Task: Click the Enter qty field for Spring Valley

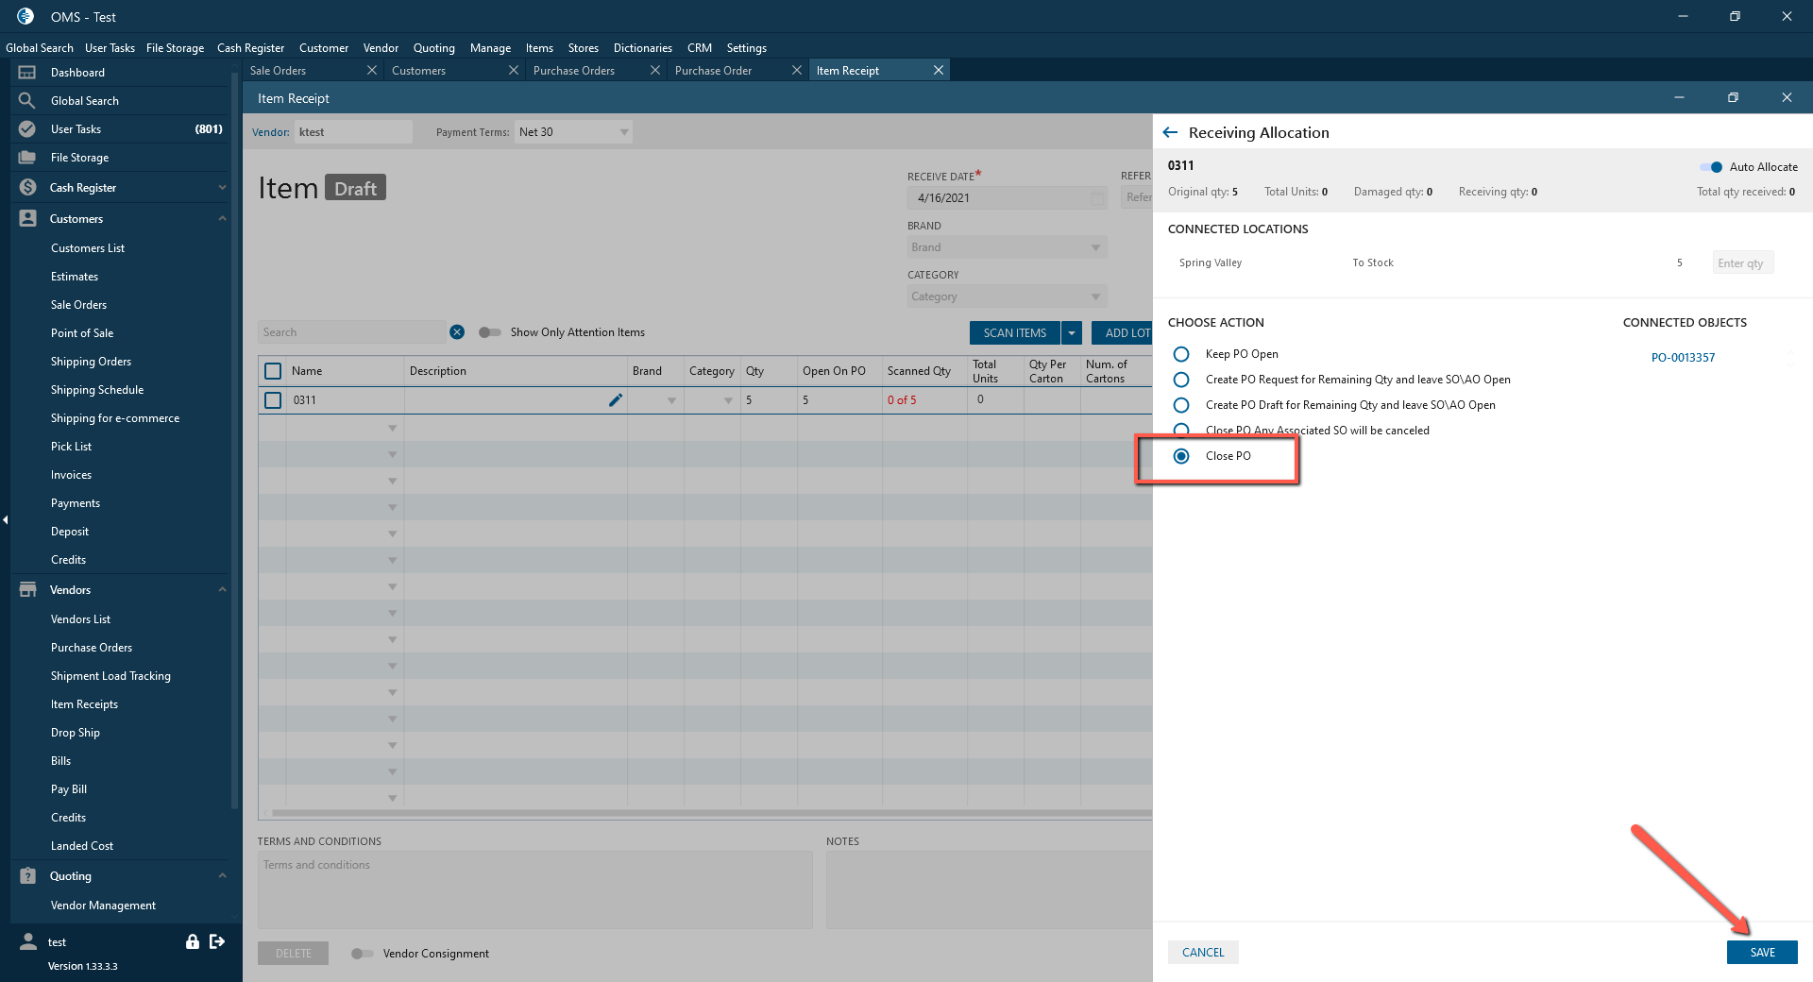Action: click(x=1742, y=263)
